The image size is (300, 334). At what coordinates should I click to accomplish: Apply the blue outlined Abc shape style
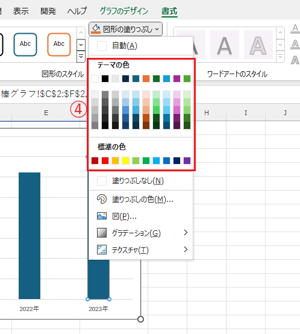(x=25, y=45)
